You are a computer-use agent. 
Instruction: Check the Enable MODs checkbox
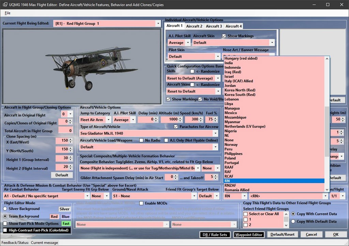[x=141, y=203]
